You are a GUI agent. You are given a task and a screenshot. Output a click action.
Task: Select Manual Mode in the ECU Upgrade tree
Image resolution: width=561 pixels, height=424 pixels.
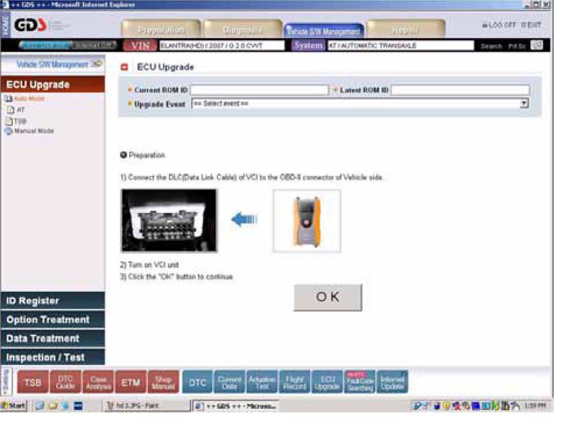tap(34, 131)
